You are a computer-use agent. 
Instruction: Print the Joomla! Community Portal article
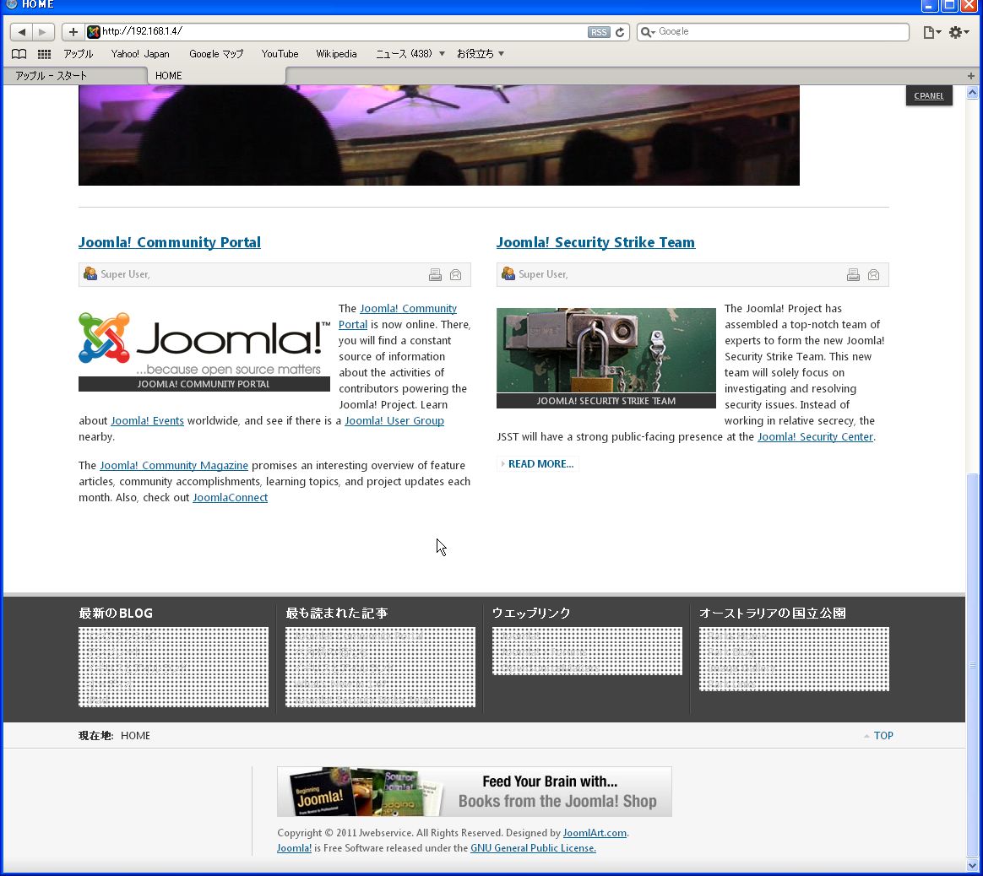(435, 274)
